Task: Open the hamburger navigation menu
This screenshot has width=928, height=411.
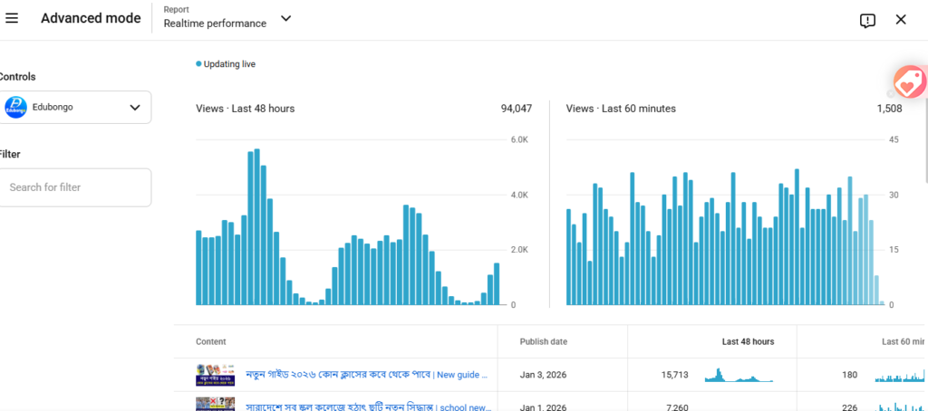Action: (x=12, y=19)
